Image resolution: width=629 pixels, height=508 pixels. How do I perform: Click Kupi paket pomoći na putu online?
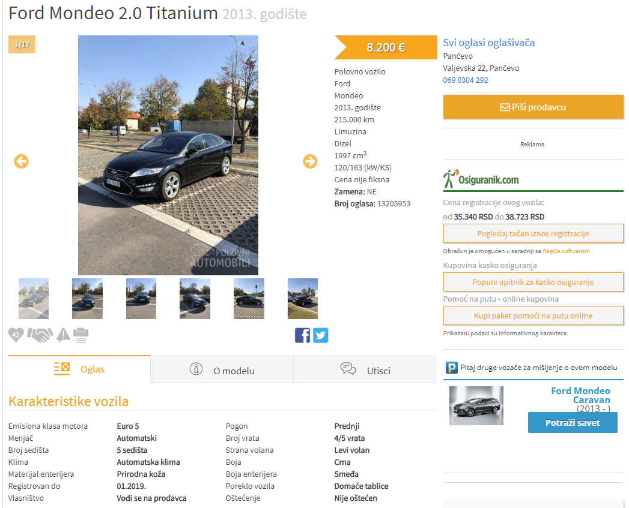[x=533, y=315]
